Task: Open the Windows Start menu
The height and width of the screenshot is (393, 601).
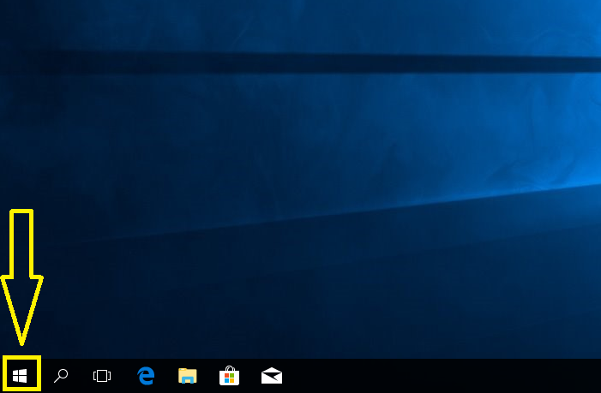Action: 20,376
